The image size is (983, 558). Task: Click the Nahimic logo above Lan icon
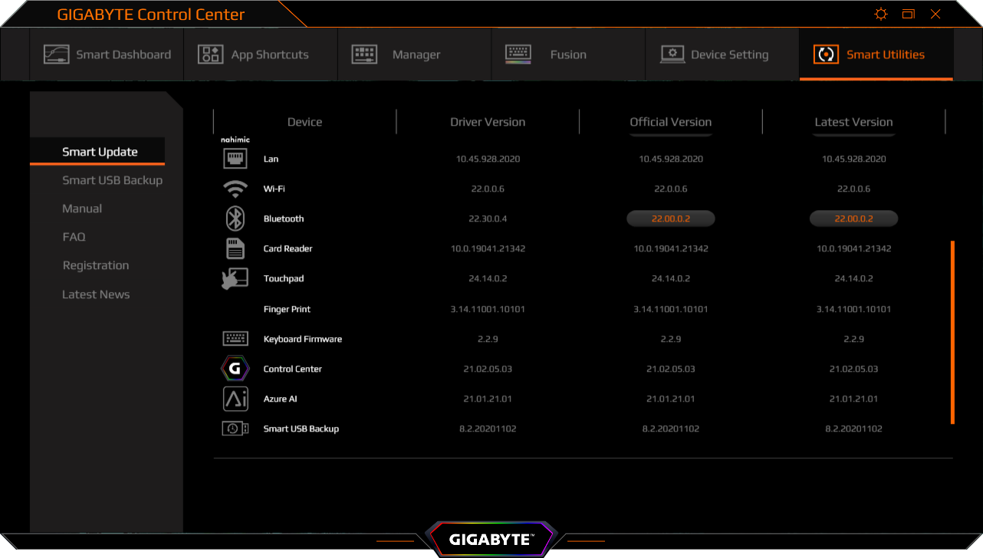click(235, 140)
